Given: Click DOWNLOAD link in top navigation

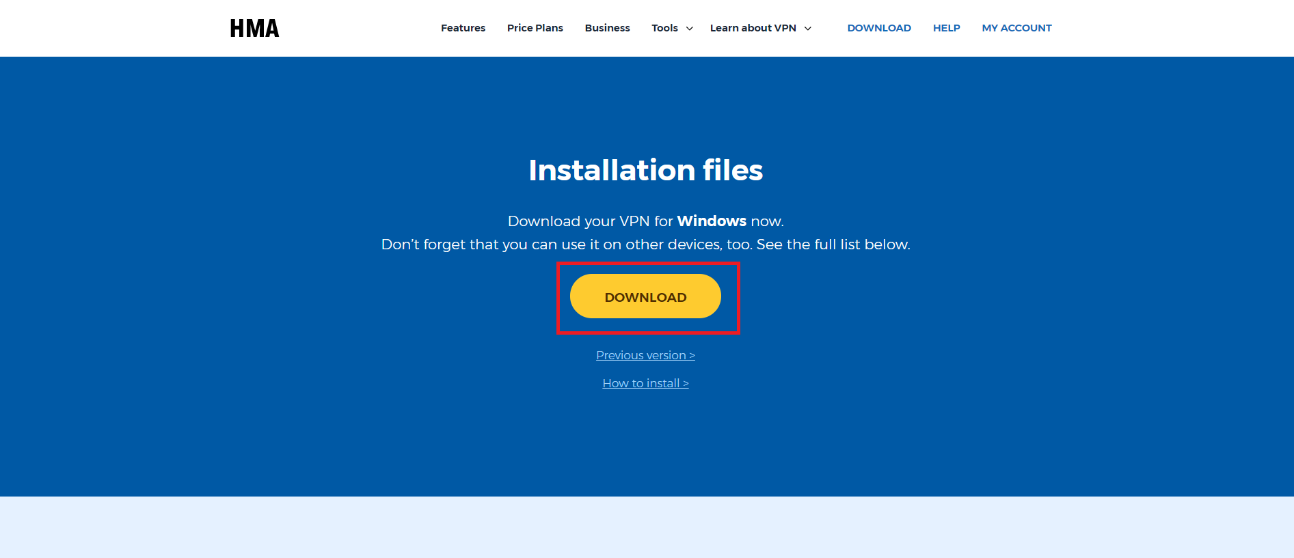Looking at the screenshot, I should pyautogui.click(x=879, y=28).
